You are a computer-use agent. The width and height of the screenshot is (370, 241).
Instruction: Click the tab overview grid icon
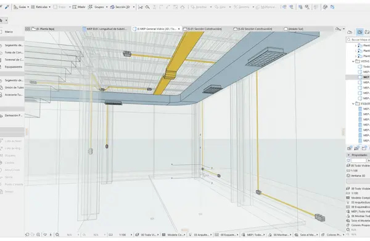click(x=28, y=29)
